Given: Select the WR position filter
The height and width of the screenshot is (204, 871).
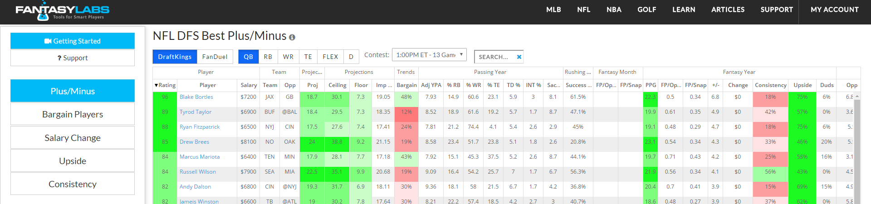Looking at the screenshot, I should pyautogui.click(x=288, y=57).
